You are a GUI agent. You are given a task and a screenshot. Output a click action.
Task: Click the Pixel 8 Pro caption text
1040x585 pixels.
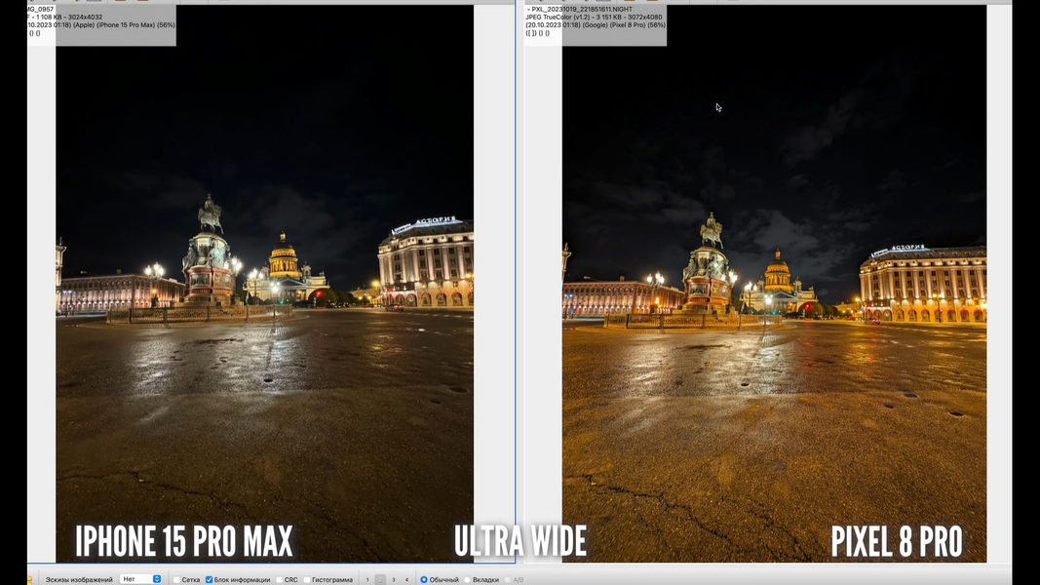pos(896,541)
